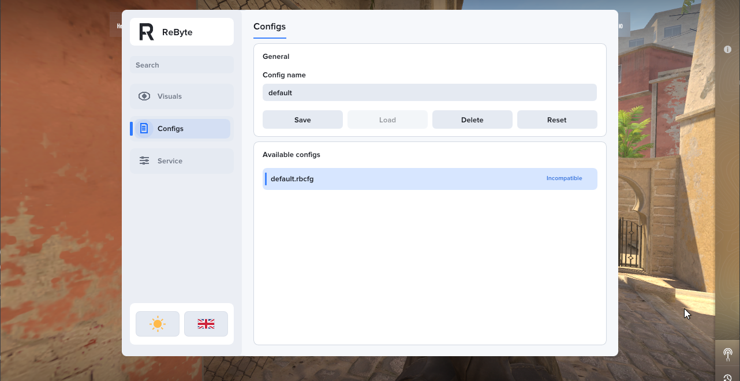
Task: Click the Load button
Action: click(387, 119)
